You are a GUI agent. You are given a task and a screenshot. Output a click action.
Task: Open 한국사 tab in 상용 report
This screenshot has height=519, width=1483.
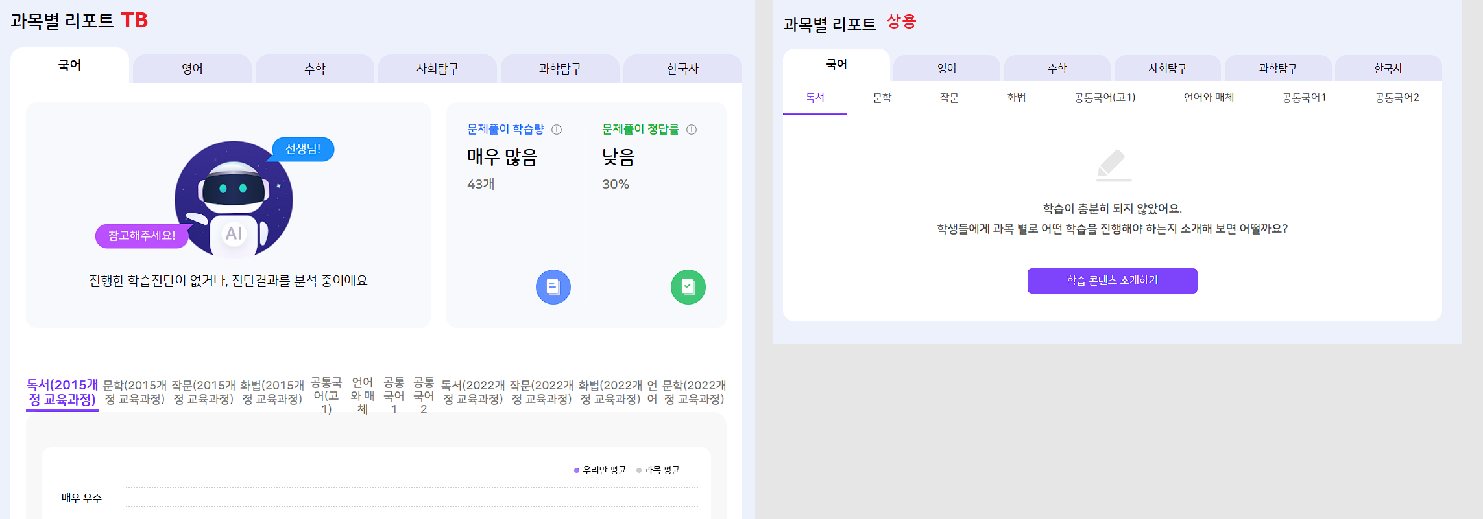(x=1388, y=68)
